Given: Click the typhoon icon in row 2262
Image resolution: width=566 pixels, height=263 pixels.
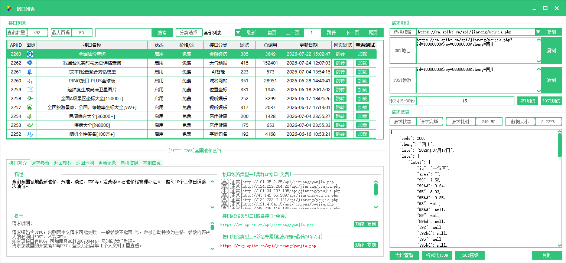Looking at the screenshot, I should click(x=30, y=63).
